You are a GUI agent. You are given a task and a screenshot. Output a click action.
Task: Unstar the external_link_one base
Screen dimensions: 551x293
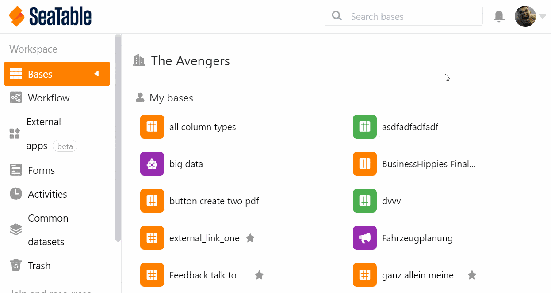(250, 238)
